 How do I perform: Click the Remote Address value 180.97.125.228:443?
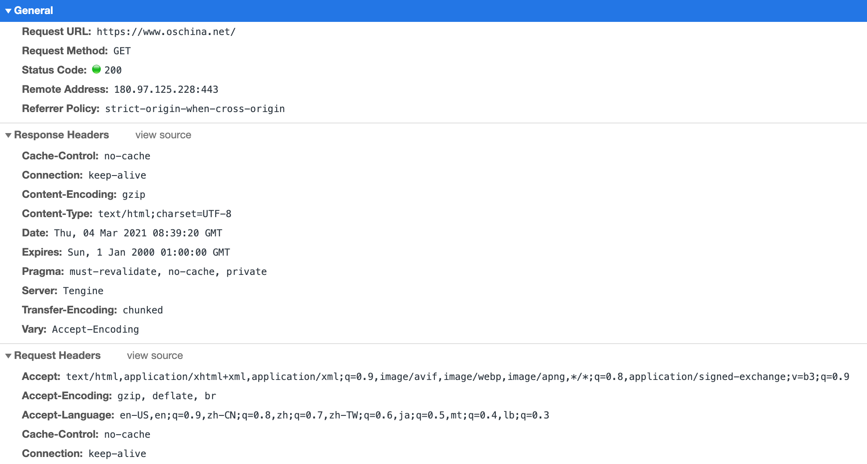point(166,89)
